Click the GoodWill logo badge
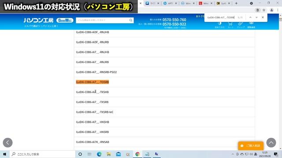Image resolution: width=282 pixels, height=158 pixels. (x=65, y=21)
